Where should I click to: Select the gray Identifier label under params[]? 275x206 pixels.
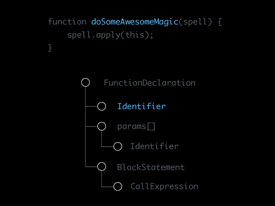pyautogui.click(x=154, y=146)
